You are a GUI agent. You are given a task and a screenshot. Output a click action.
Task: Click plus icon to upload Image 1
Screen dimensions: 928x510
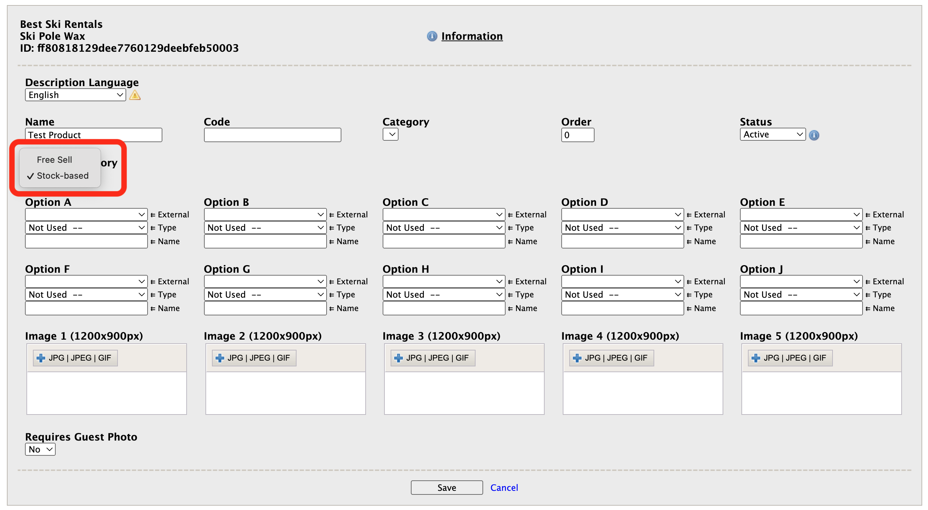[41, 358]
